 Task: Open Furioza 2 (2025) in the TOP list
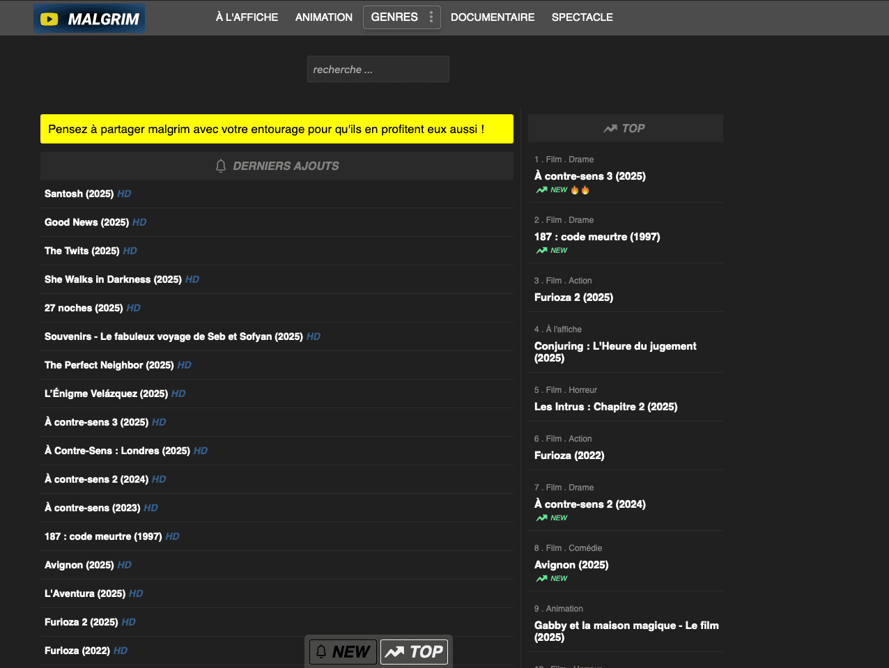click(x=573, y=297)
